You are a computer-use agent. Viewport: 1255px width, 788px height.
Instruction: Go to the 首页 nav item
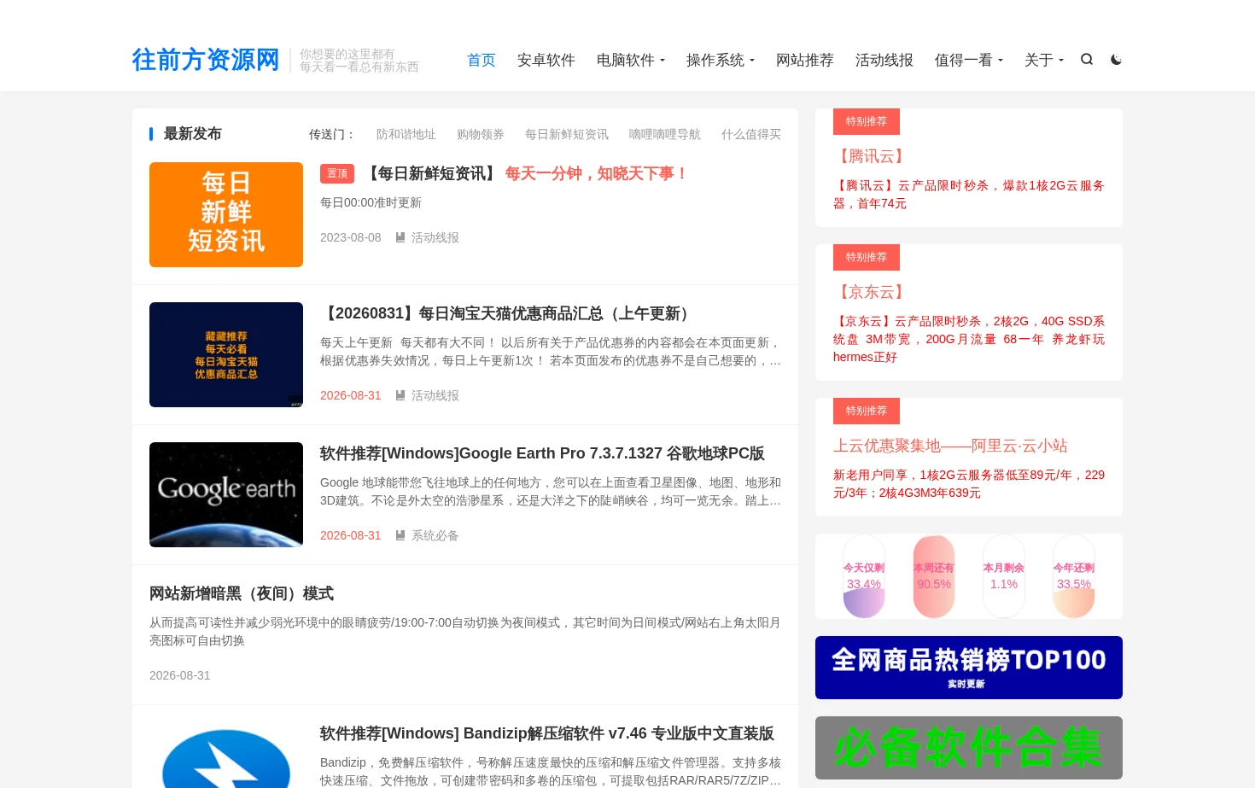click(x=482, y=60)
